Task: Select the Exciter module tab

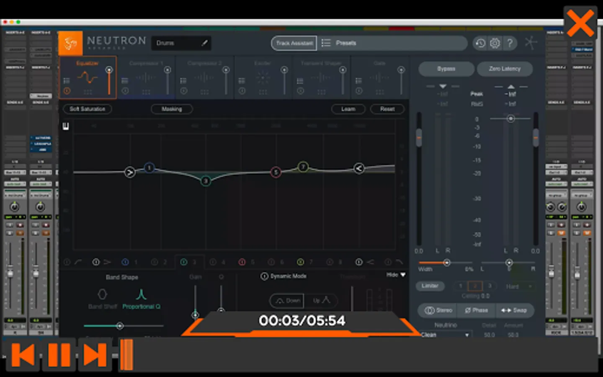Action: click(x=263, y=77)
